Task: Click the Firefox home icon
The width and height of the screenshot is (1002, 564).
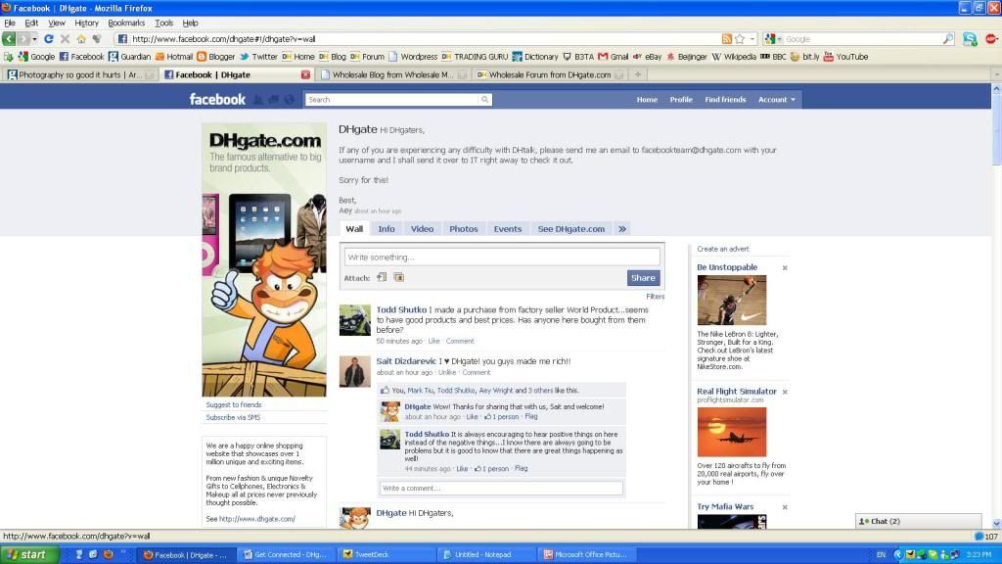Action: point(81,39)
